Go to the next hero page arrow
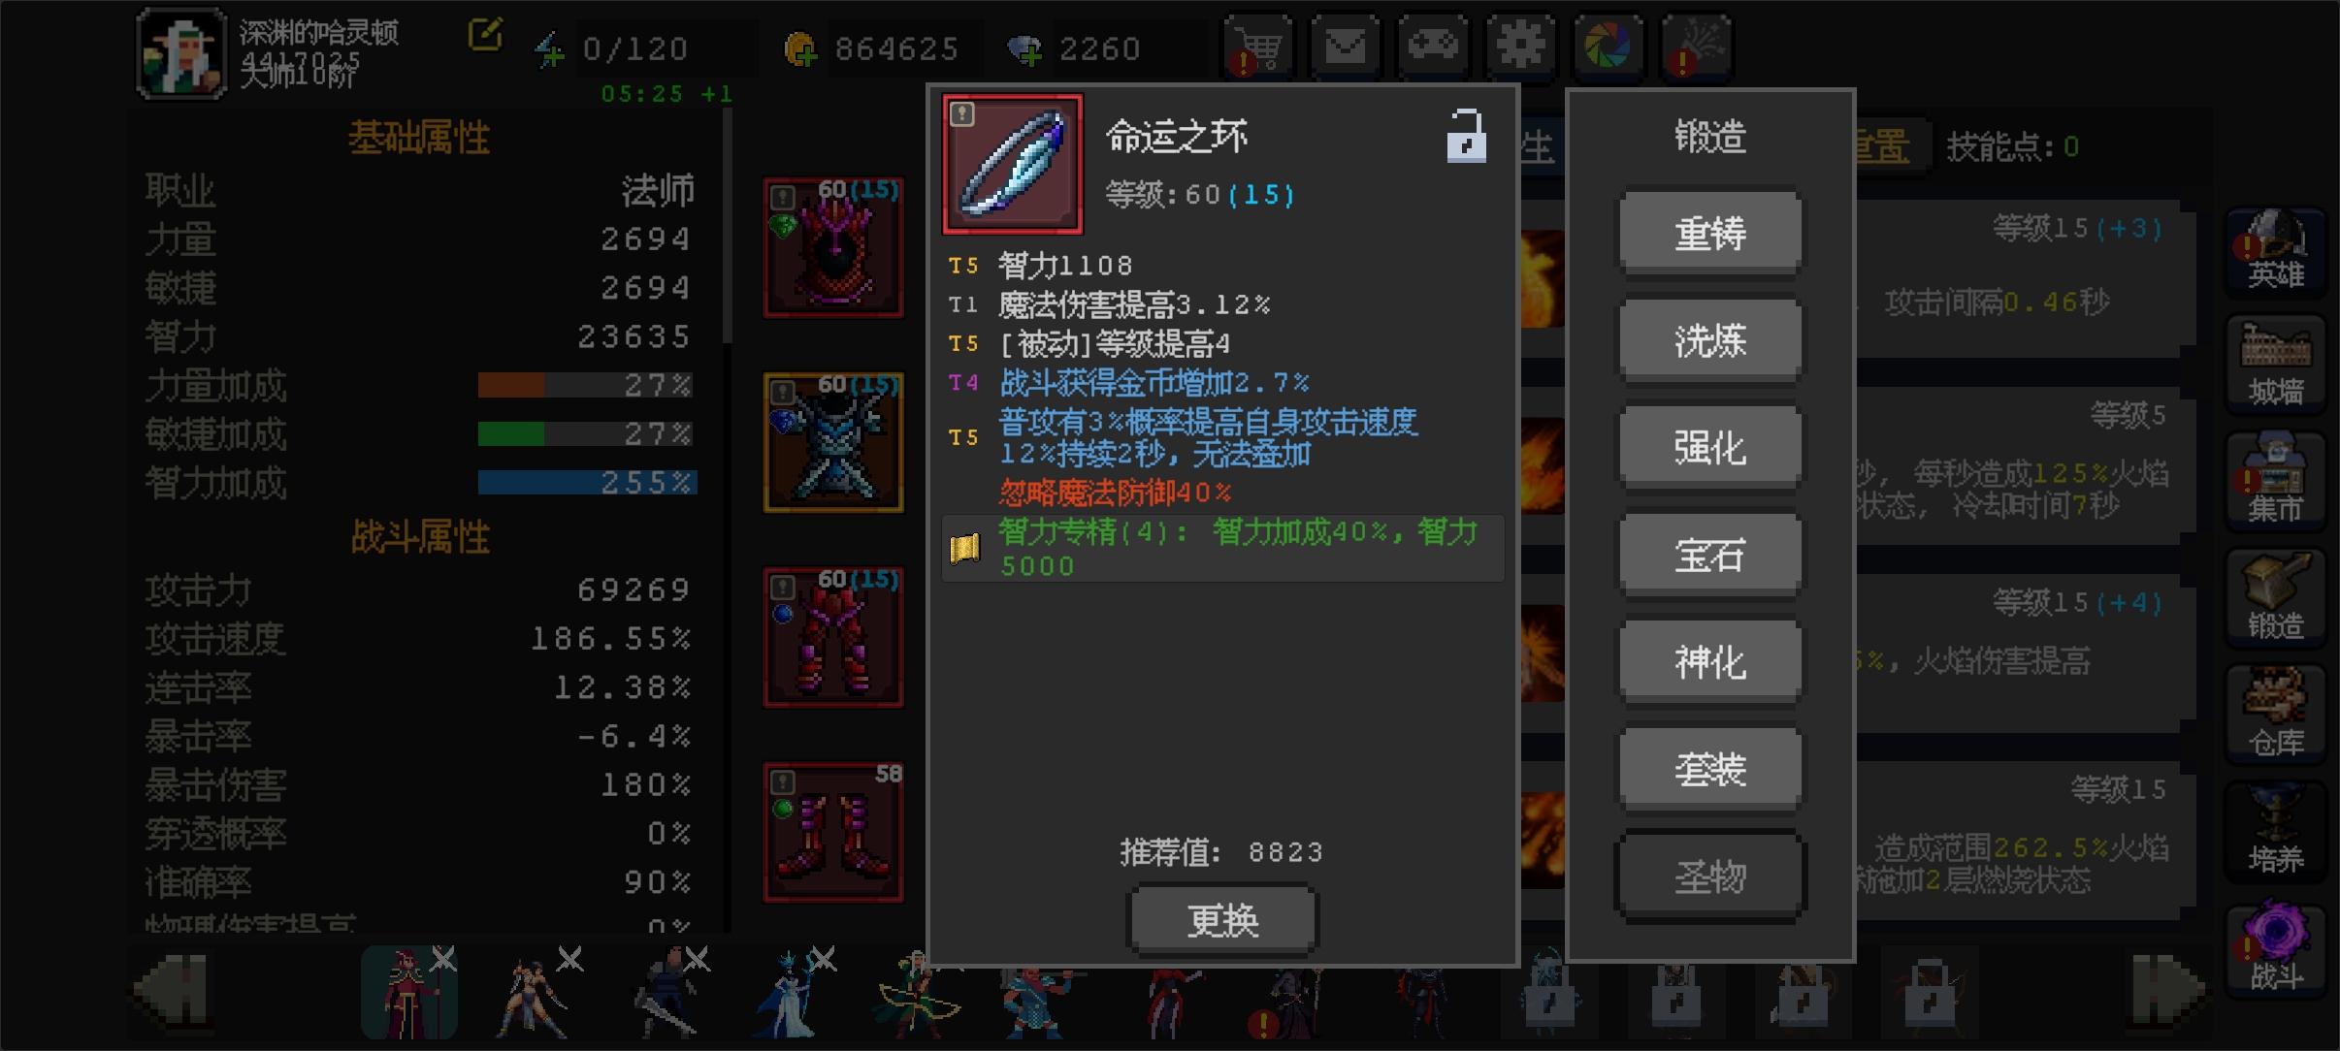The image size is (2340, 1051). tap(2167, 991)
